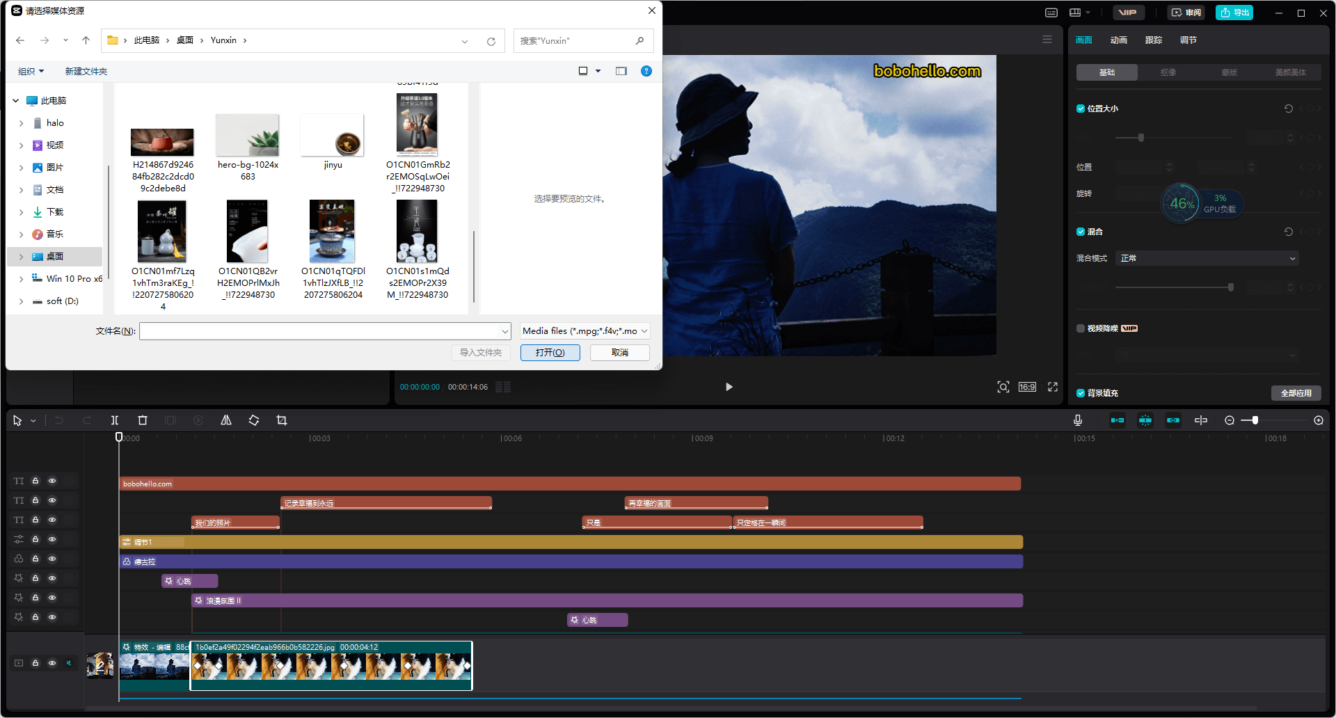
Task: Open keyboard shortcuts icon in title bar
Action: click(x=1051, y=13)
